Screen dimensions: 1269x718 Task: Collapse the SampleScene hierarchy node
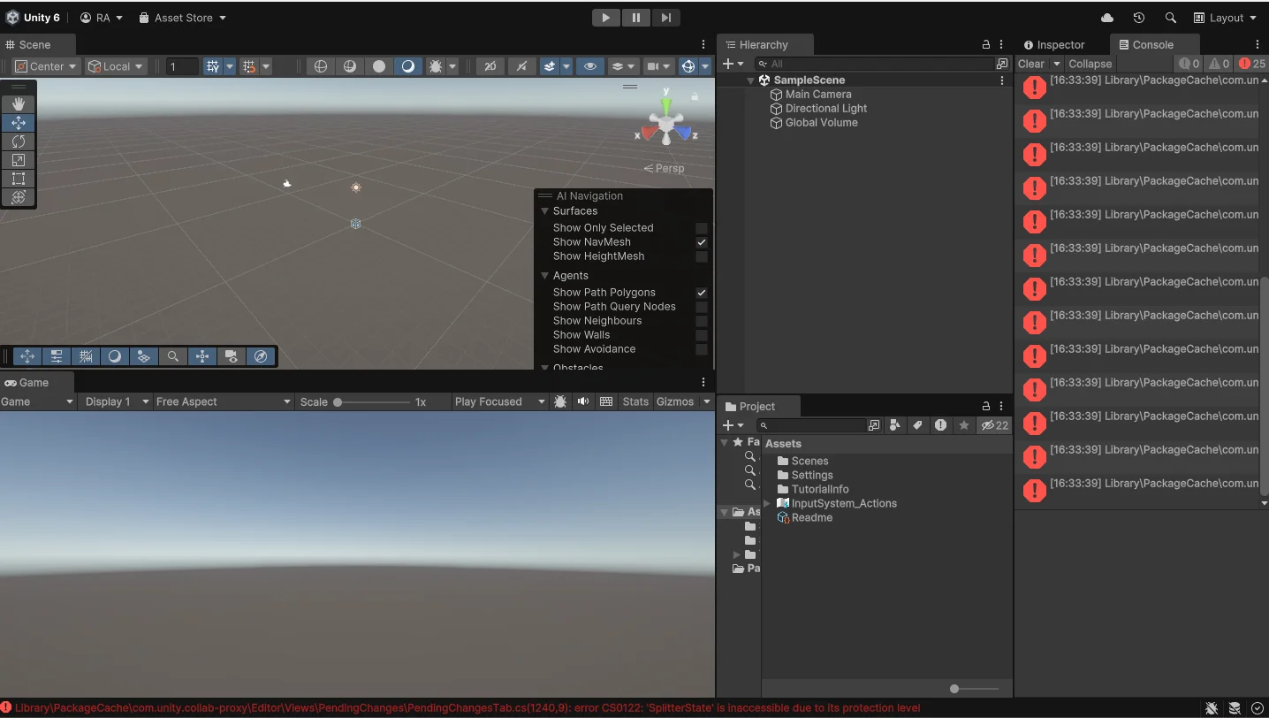(x=751, y=80)
